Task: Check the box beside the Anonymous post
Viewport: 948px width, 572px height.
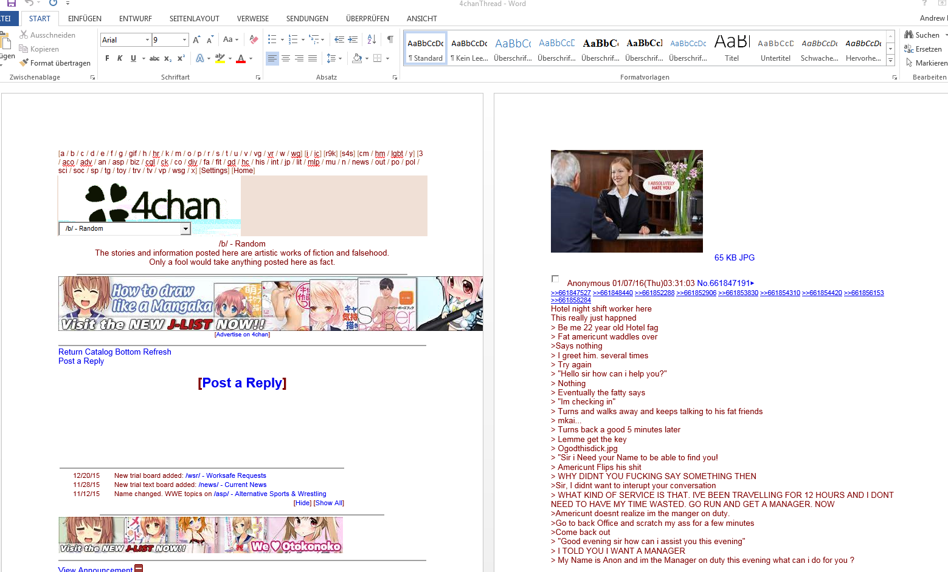Action: (555, 279)
